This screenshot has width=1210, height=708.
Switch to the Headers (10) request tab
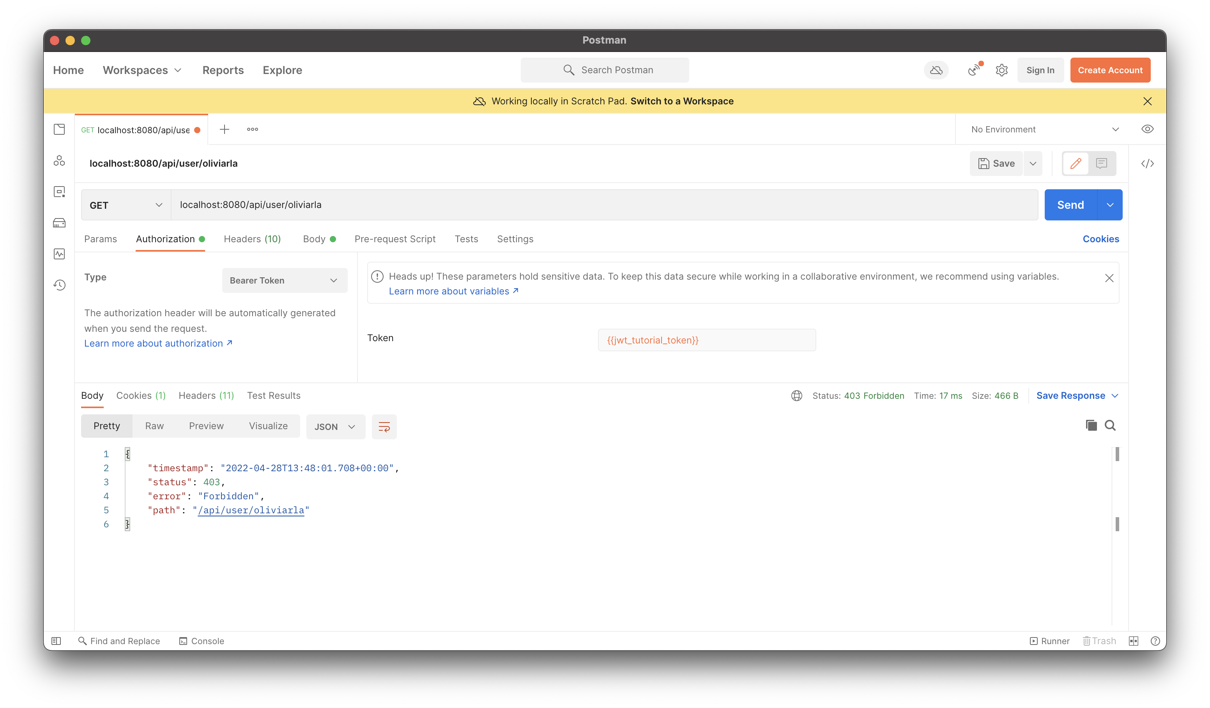click(252, 239)
